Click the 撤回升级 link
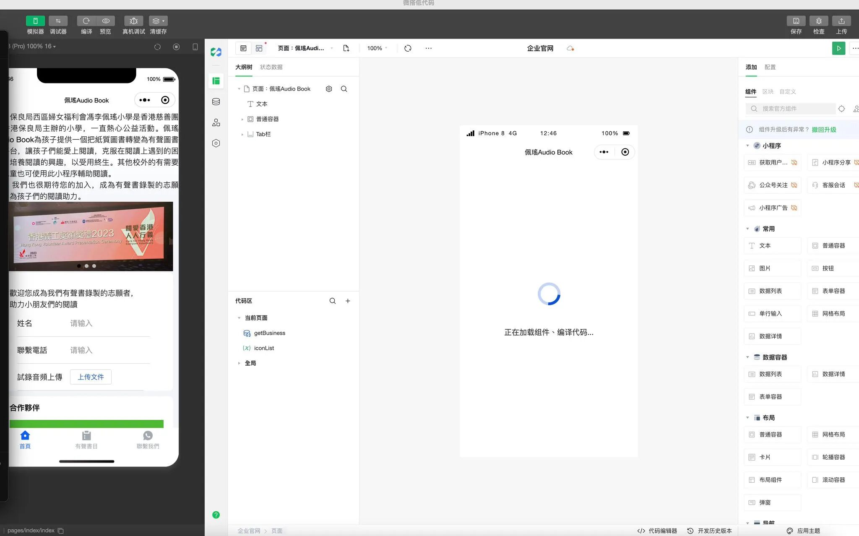The width and height of the screenshot is (859, 536). click(824, 130)
